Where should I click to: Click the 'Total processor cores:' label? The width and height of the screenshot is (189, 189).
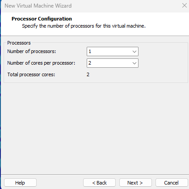[31, 74]
